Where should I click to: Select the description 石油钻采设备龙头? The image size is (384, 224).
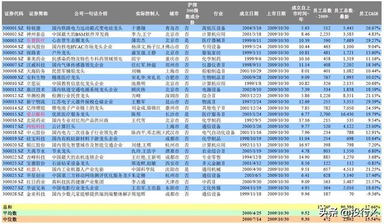[71, 163]
